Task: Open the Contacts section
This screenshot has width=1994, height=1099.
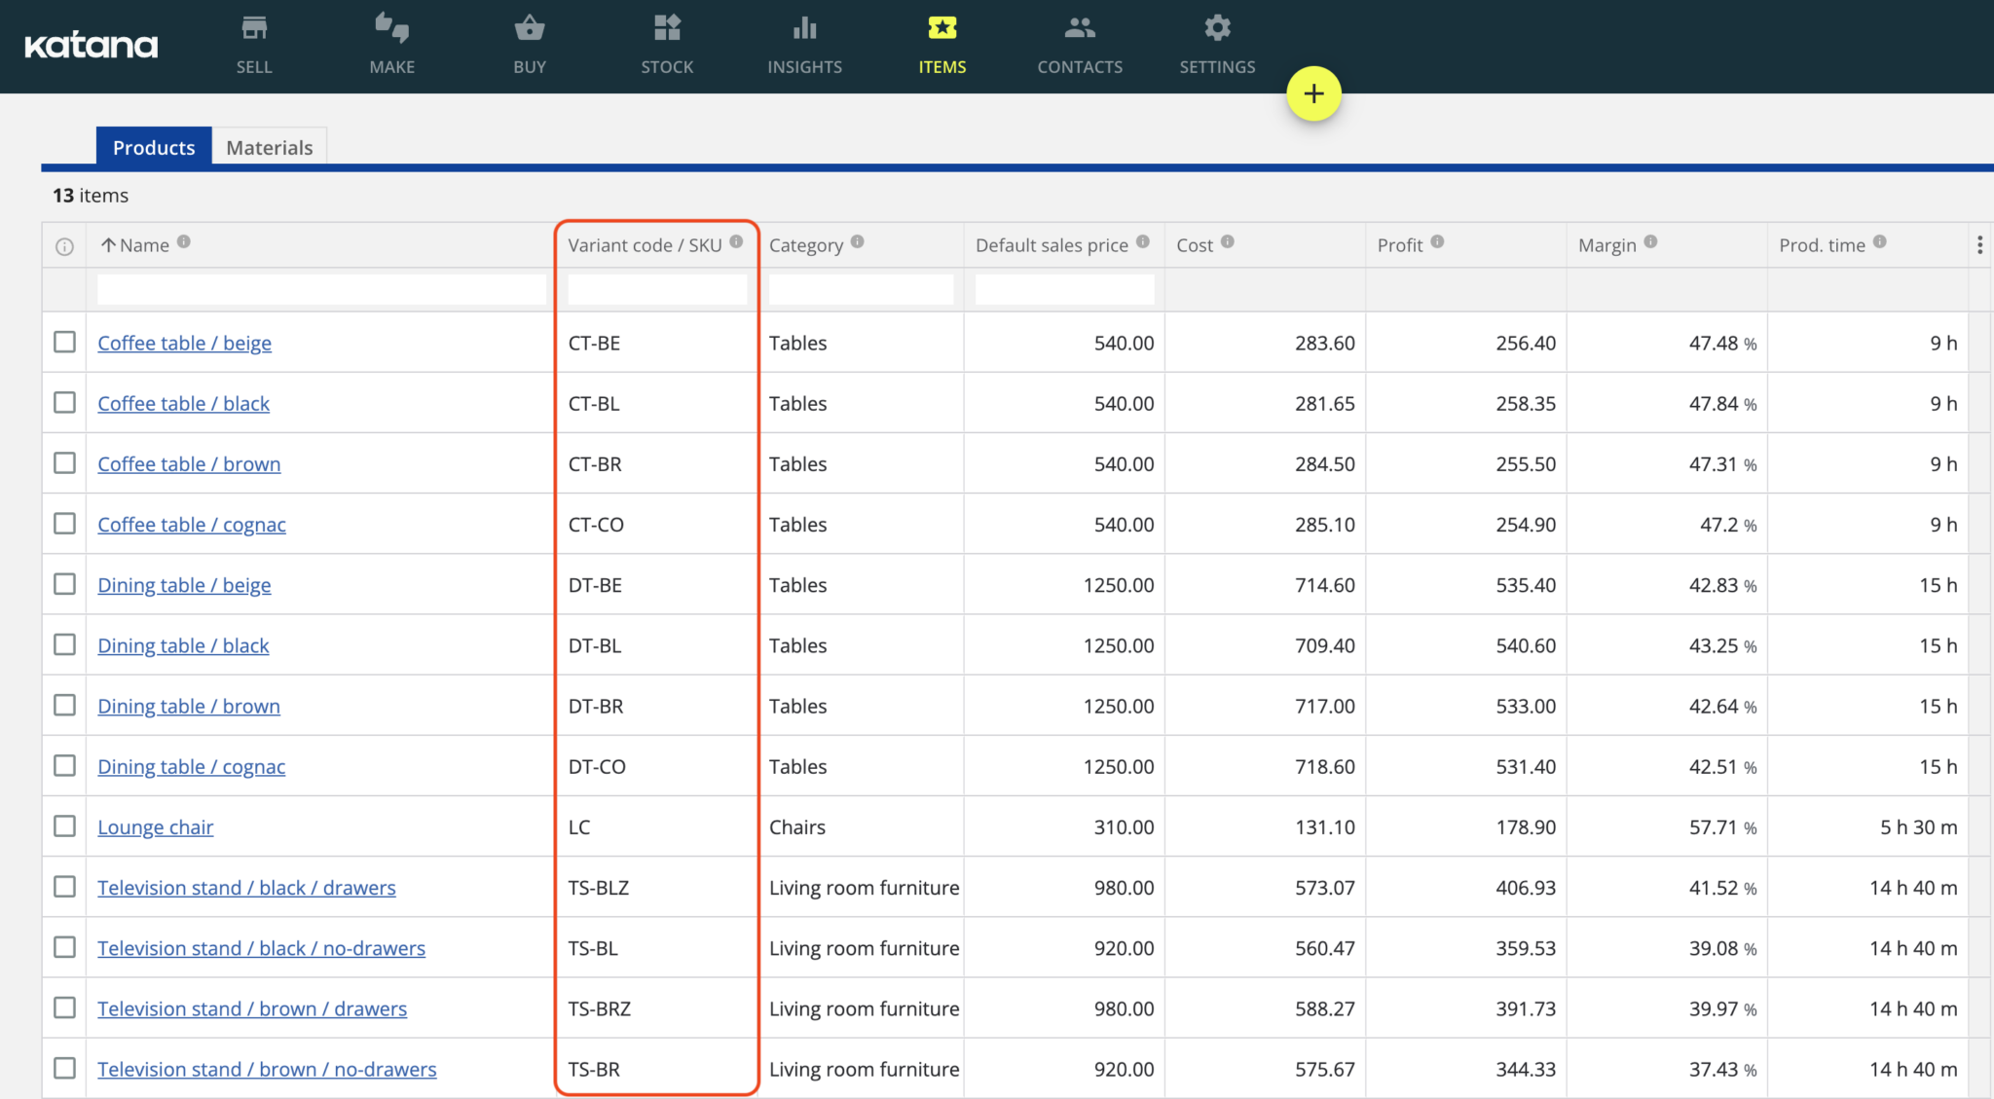Action: point(1080,46)
